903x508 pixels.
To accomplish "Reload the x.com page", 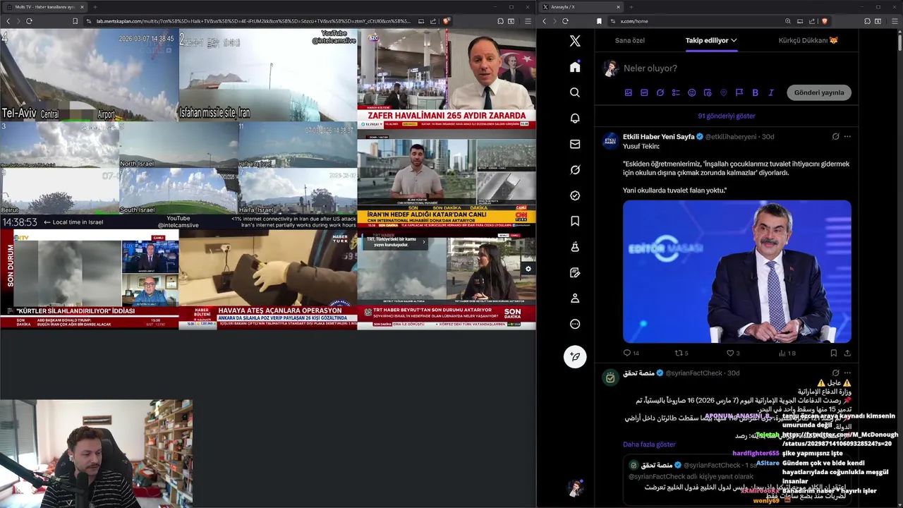I will click(x=565, y=21).
